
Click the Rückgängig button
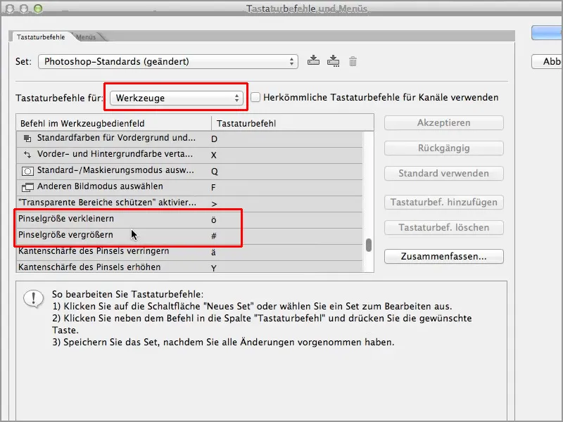point(444,148)
